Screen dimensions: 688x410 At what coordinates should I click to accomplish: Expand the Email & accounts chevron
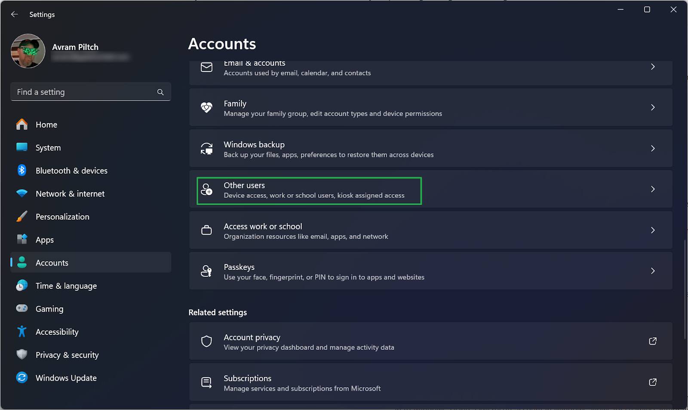click(x=652, y=67)
